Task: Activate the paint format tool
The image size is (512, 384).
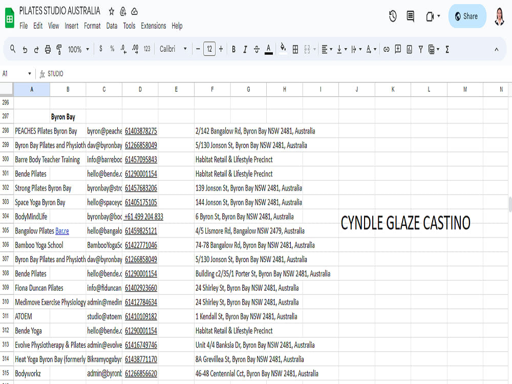Action: coord(59,49)
